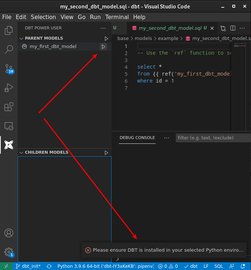The height and width of the screenshot is (270, 251).
Task: Open DBT Power User more actions
Action: point(103,28)
